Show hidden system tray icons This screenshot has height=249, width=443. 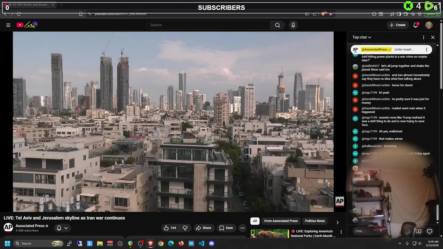pyautogui.click(x=400, y=243)
